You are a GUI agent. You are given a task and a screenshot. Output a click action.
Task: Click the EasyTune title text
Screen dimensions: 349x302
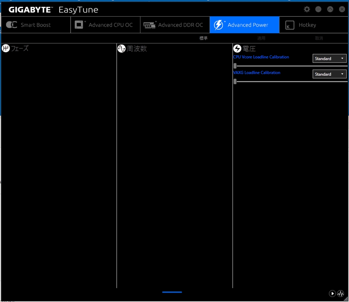click(x=78, y=10)
